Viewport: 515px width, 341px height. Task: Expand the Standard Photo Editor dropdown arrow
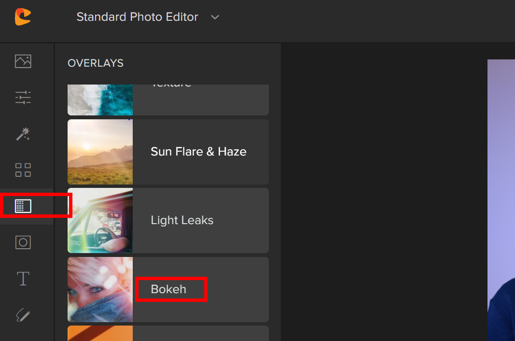pos(215,17)
